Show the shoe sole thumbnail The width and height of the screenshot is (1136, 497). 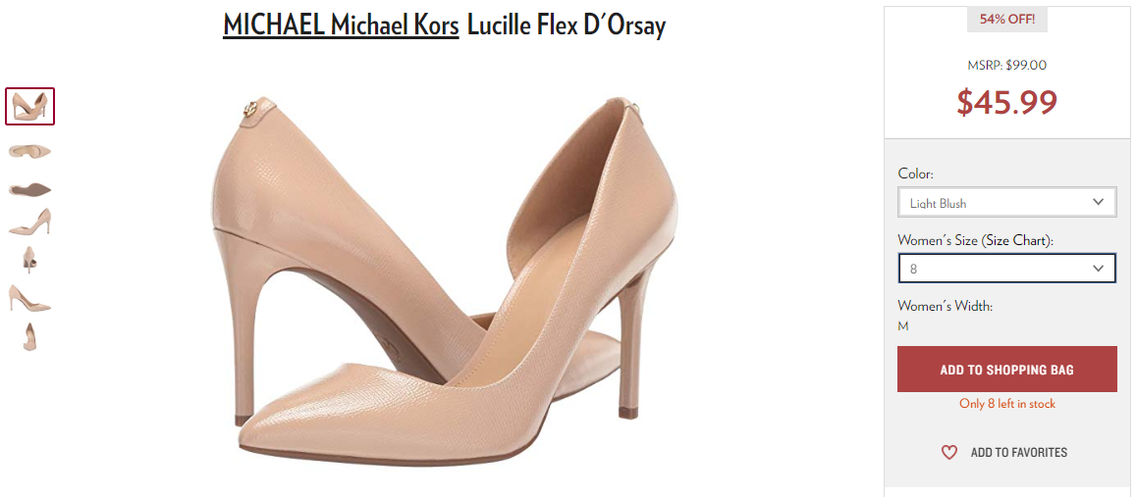(29, 189)
